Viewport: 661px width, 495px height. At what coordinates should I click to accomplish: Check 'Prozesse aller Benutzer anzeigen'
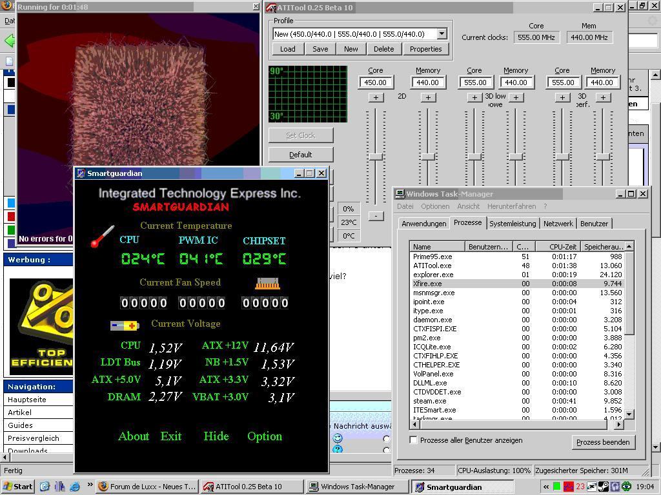coord(414,440)
